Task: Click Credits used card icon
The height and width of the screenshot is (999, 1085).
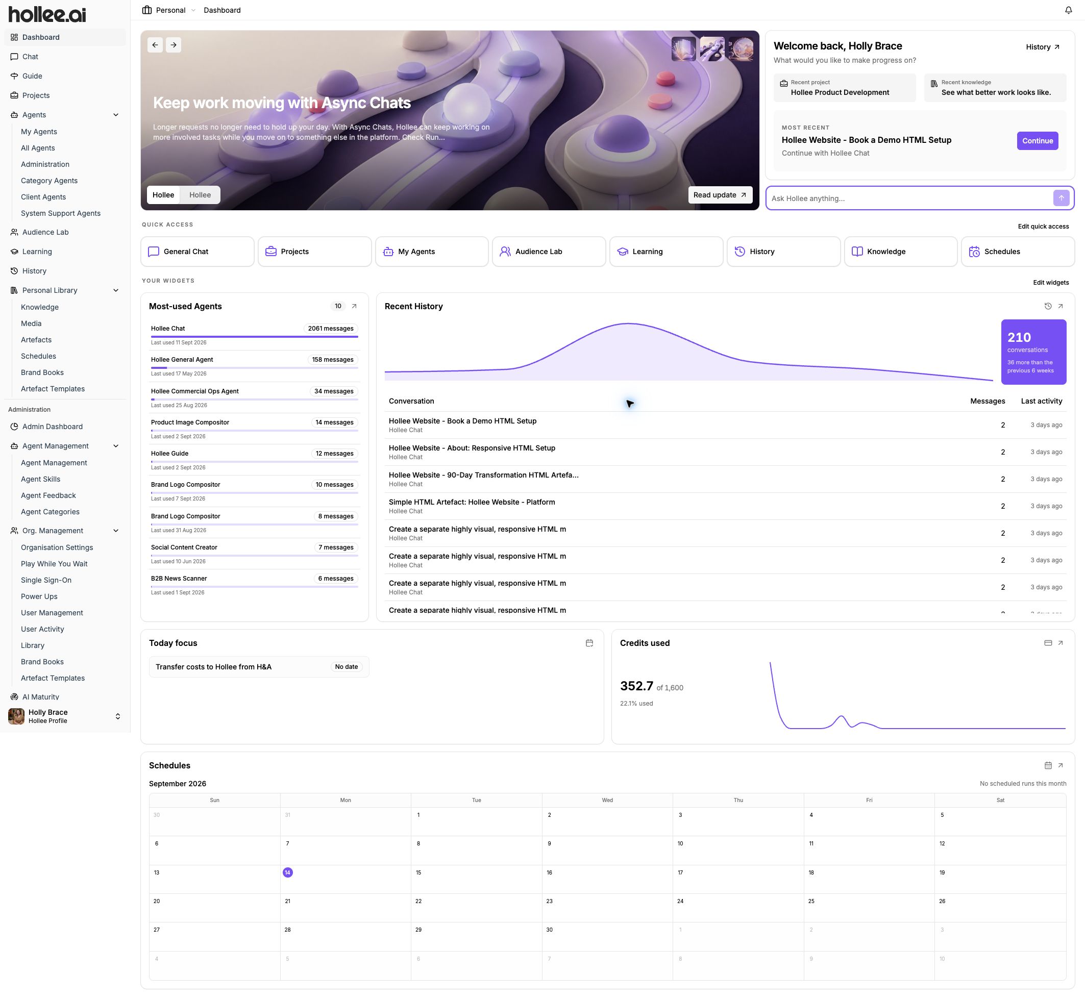Action: (x=1048, y=643)
